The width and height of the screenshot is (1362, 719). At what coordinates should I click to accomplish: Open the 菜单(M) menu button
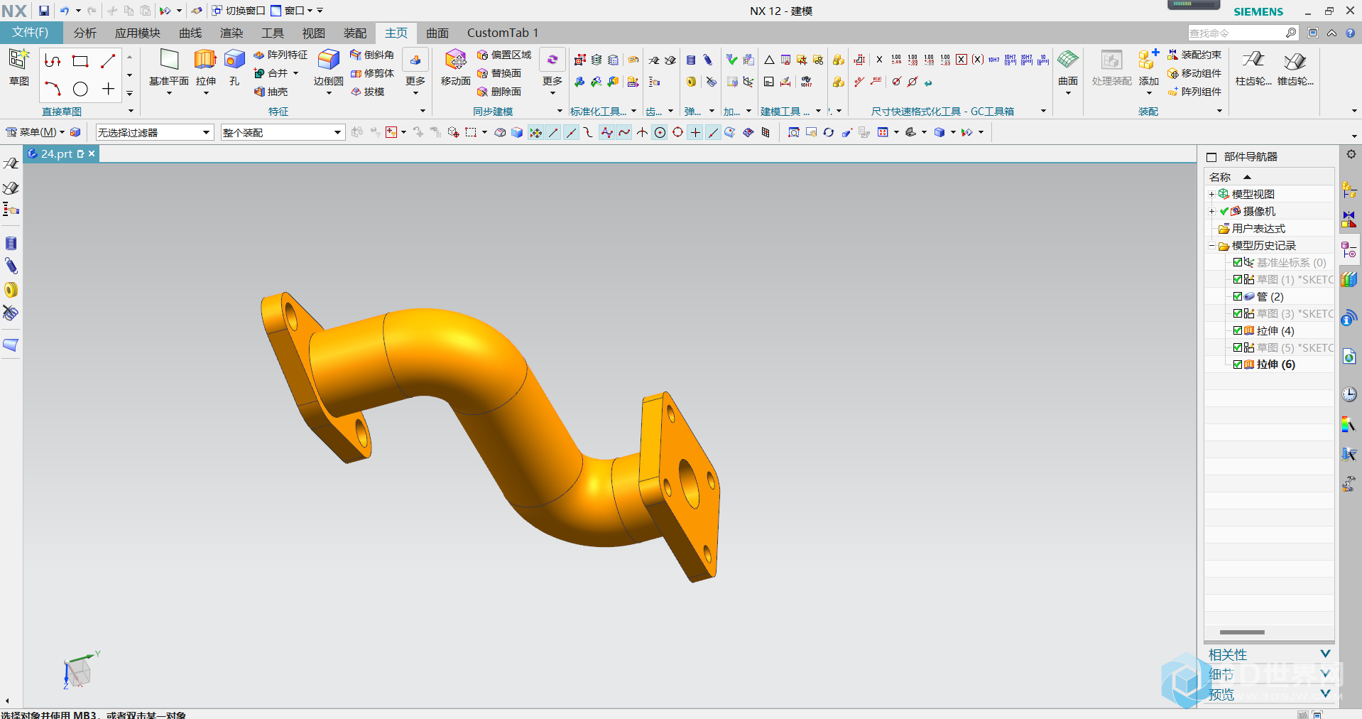pyautogui.click(x=35, y=132)
